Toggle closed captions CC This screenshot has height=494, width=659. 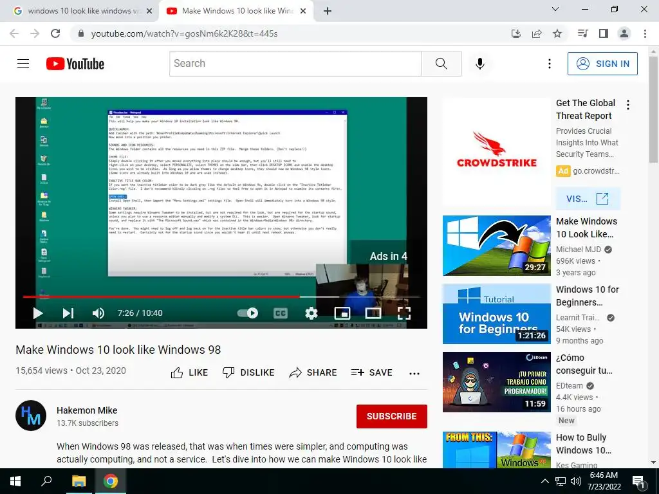pyautogui.click(x=281, y=313)
